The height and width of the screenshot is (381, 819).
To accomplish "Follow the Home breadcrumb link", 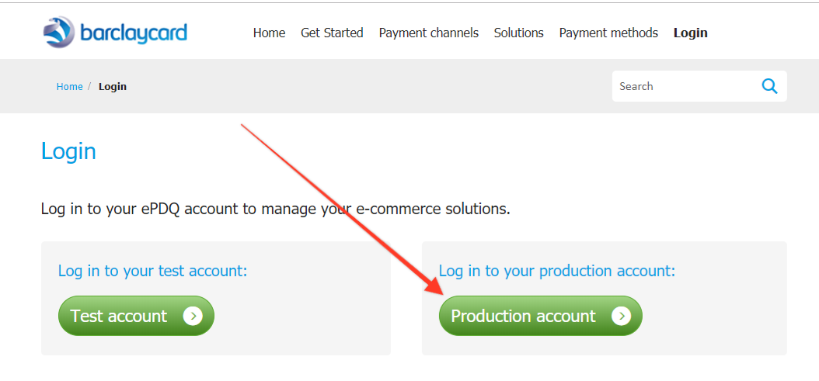I will (69, 87).
